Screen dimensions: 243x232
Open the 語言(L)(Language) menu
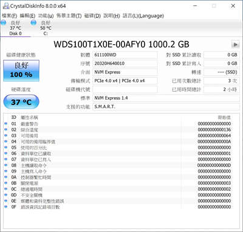[143, 16]
